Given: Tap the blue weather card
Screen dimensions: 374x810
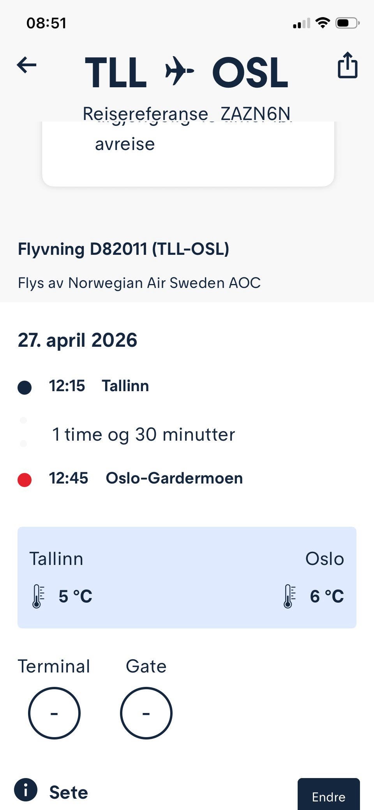Looking at the screenshot, I should [x=187, y=577].
